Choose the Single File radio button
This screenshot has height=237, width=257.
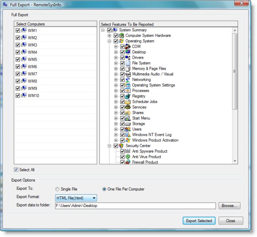tap(57, 189)
